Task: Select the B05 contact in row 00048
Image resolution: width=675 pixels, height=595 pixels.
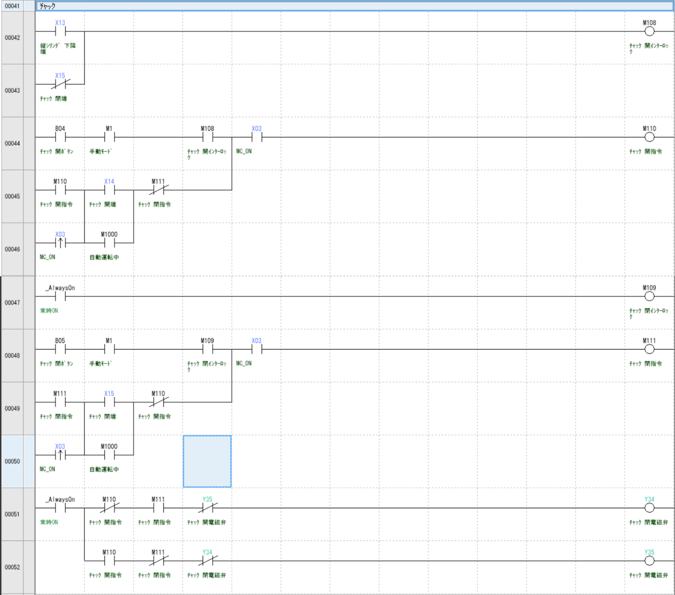Action: point(60,349)
